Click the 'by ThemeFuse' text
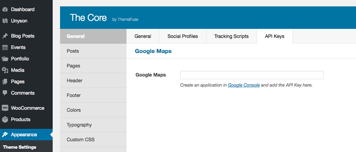 pyautogui.click(x=125, y=19)
